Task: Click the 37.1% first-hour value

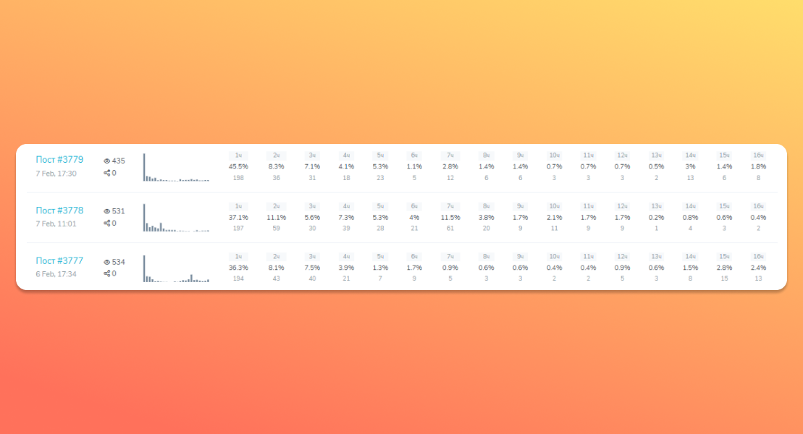Action: point(238,218)
